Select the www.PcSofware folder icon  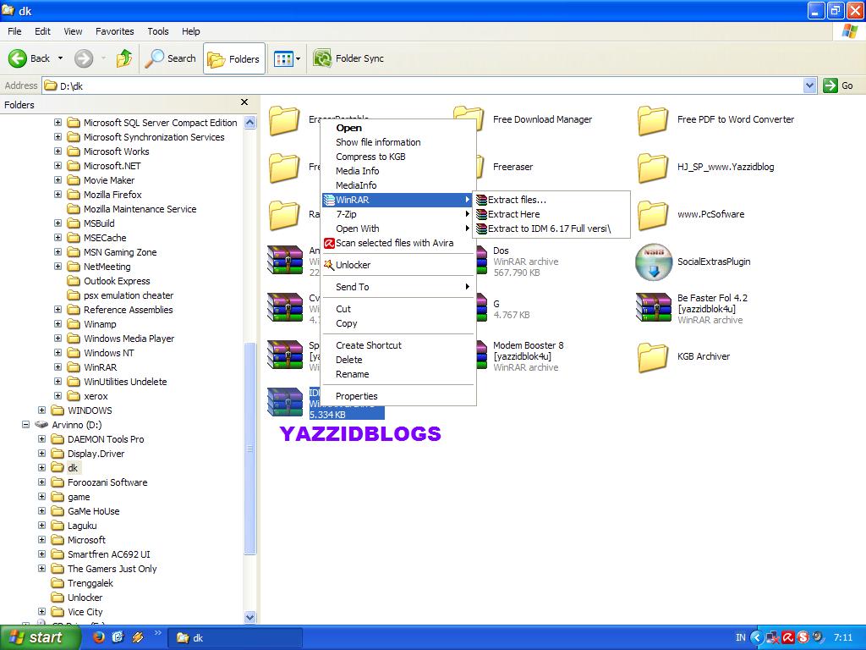(x=654, y=215)
